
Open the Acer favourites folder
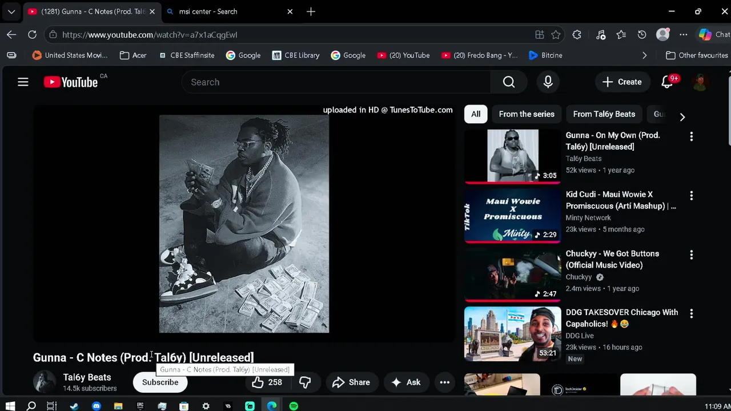point(133,55)
